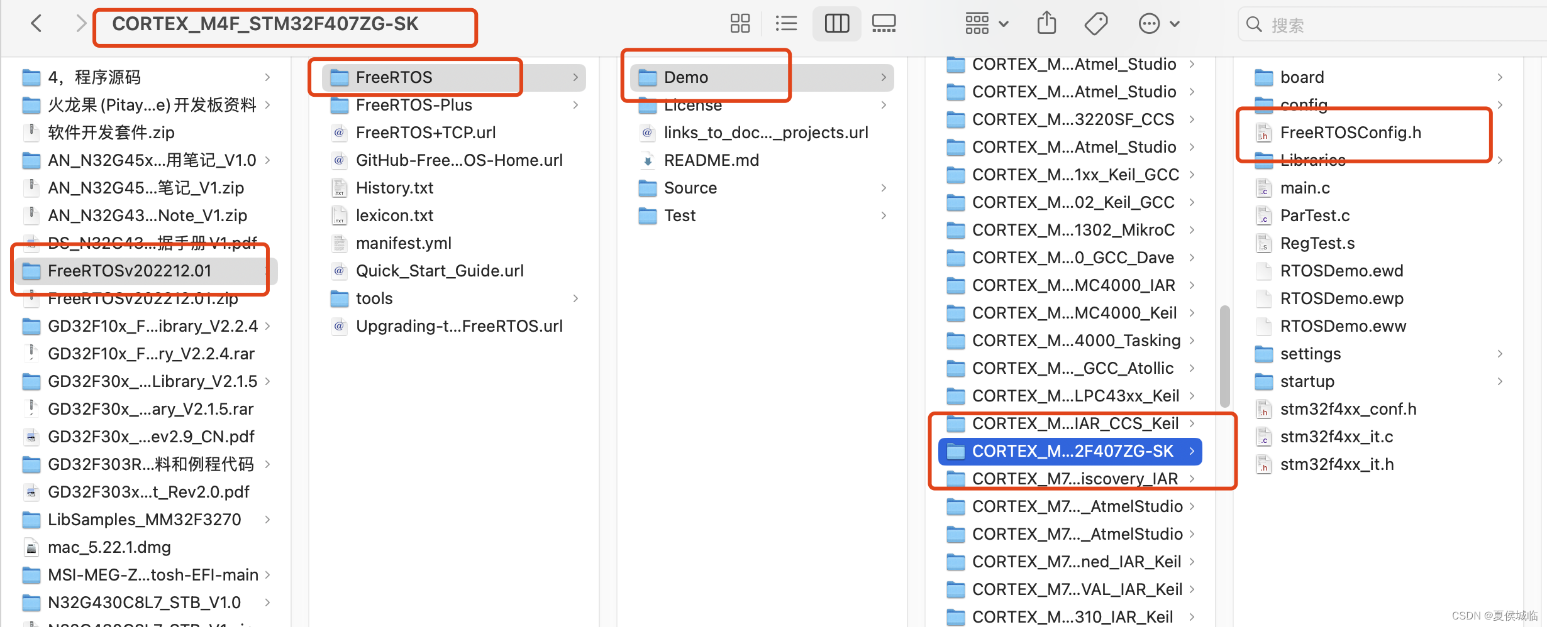This screenshot has width=1547, height=627.
Task: Select the License folder
Action: (x=762, y=105)
